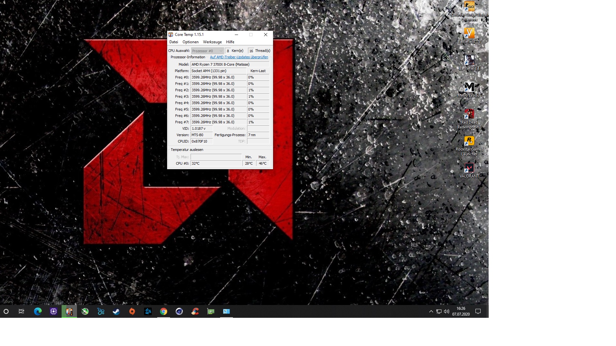Image resolution: width=616 pixels, height=346 pixels.
Task: Click the AMD-Treiber-Updates überprüfen link
Action: tap(239, 57)
